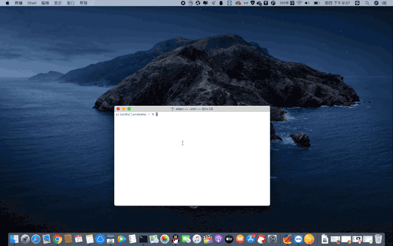The image size is (393, 246).
Task: Click the Terminal window title bar text
Action: pyautogui.click(x=194, y=109)
